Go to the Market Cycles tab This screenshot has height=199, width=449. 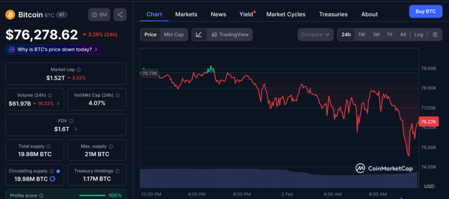click(286, 14)
